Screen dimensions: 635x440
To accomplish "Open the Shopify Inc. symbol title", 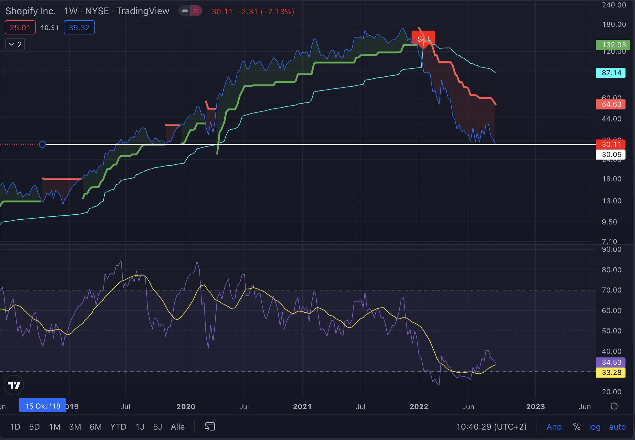I will point(31,11).
